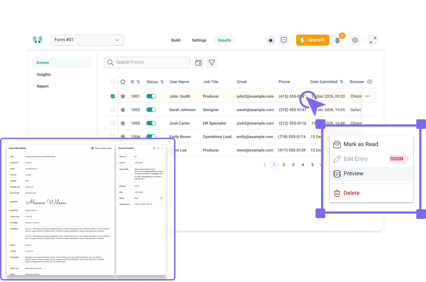Viewport: 426px width, 282px height.
Task: Click the pencil icon beside Edit Entry
Action: 337,159
